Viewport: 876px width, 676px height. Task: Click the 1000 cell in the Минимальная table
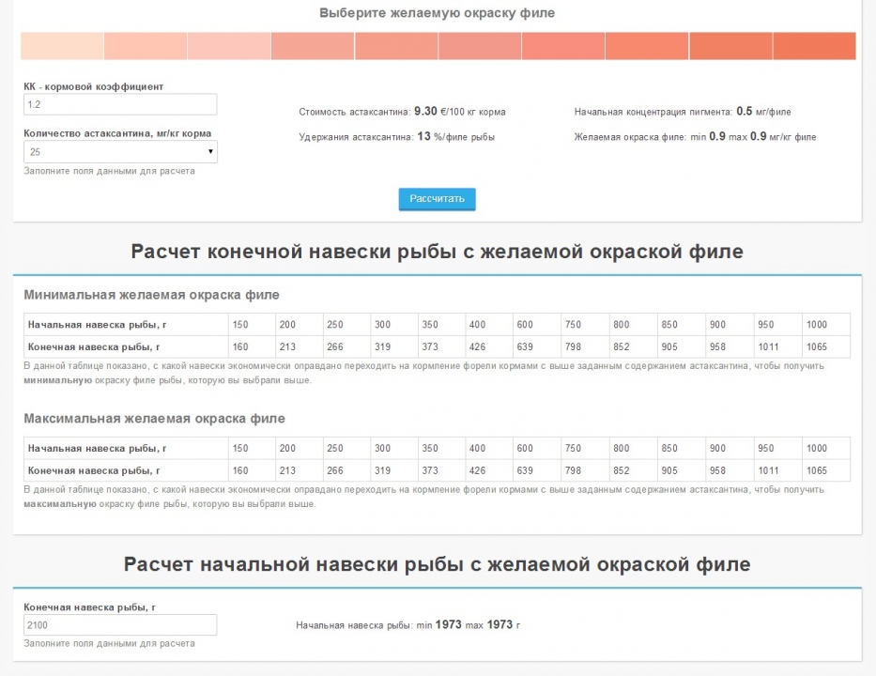pos(825,325)
